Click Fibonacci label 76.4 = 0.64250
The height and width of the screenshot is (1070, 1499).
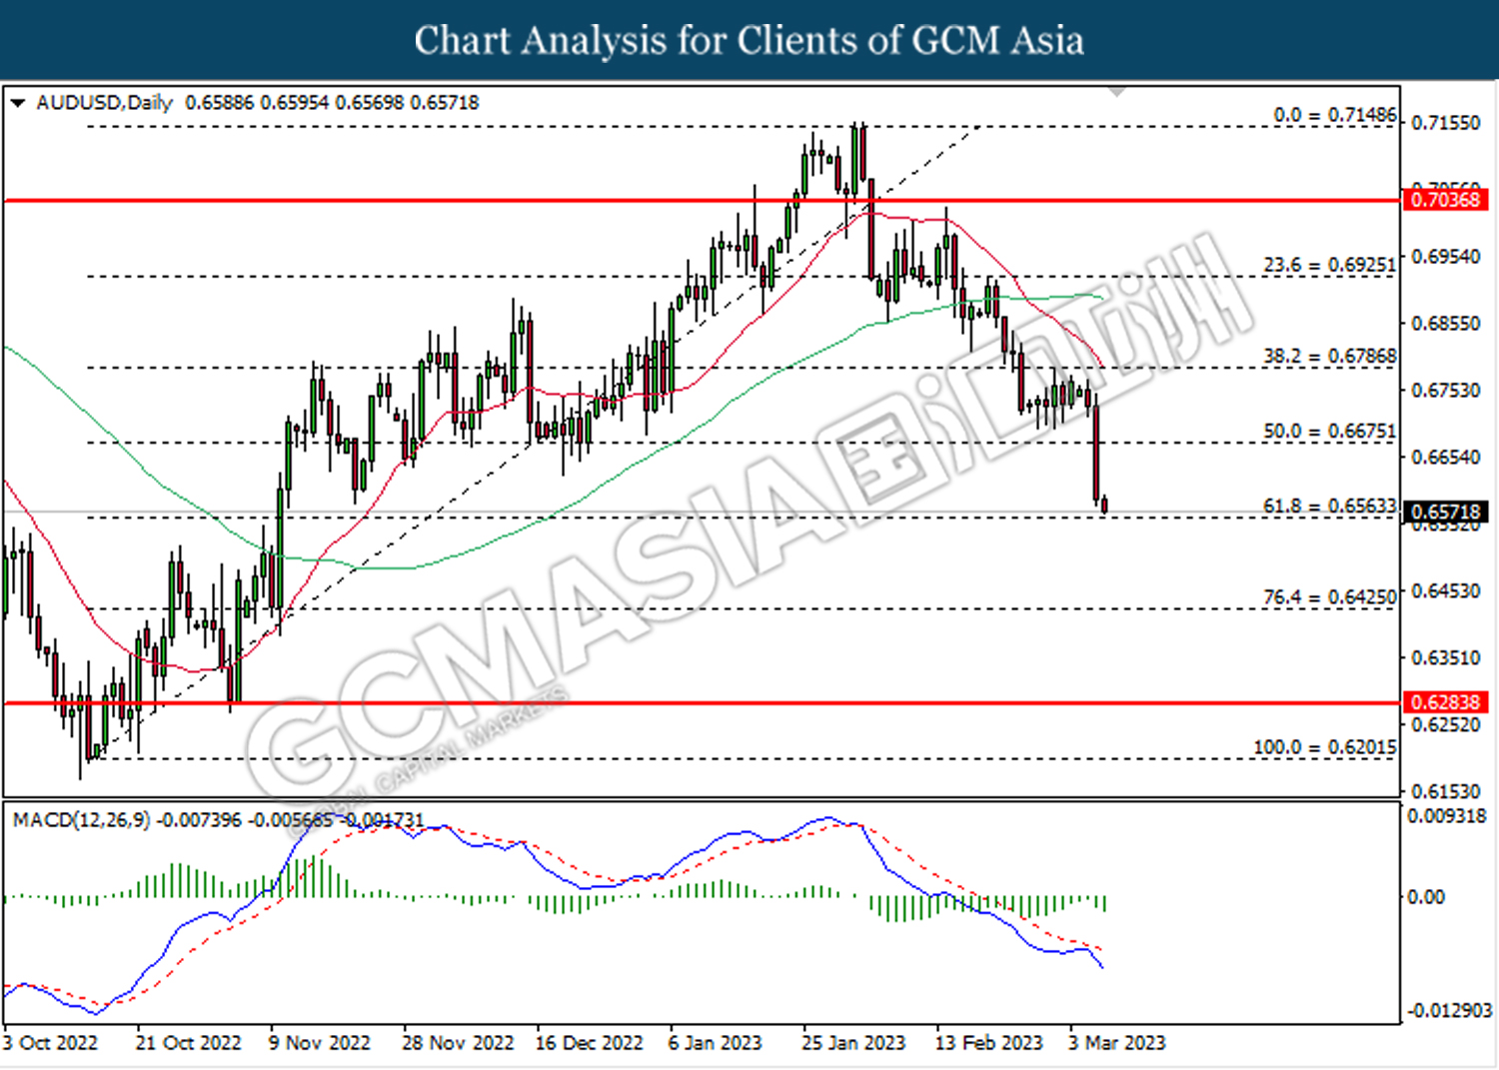(x=1330, y=597)
